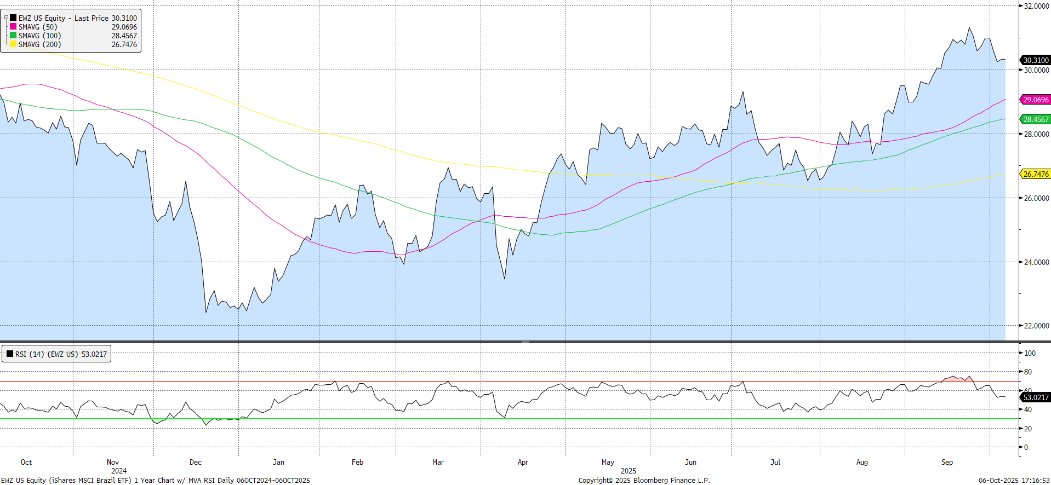
Task: Click the green SMAVG (100) color swatch
Action: coord(13,36)
